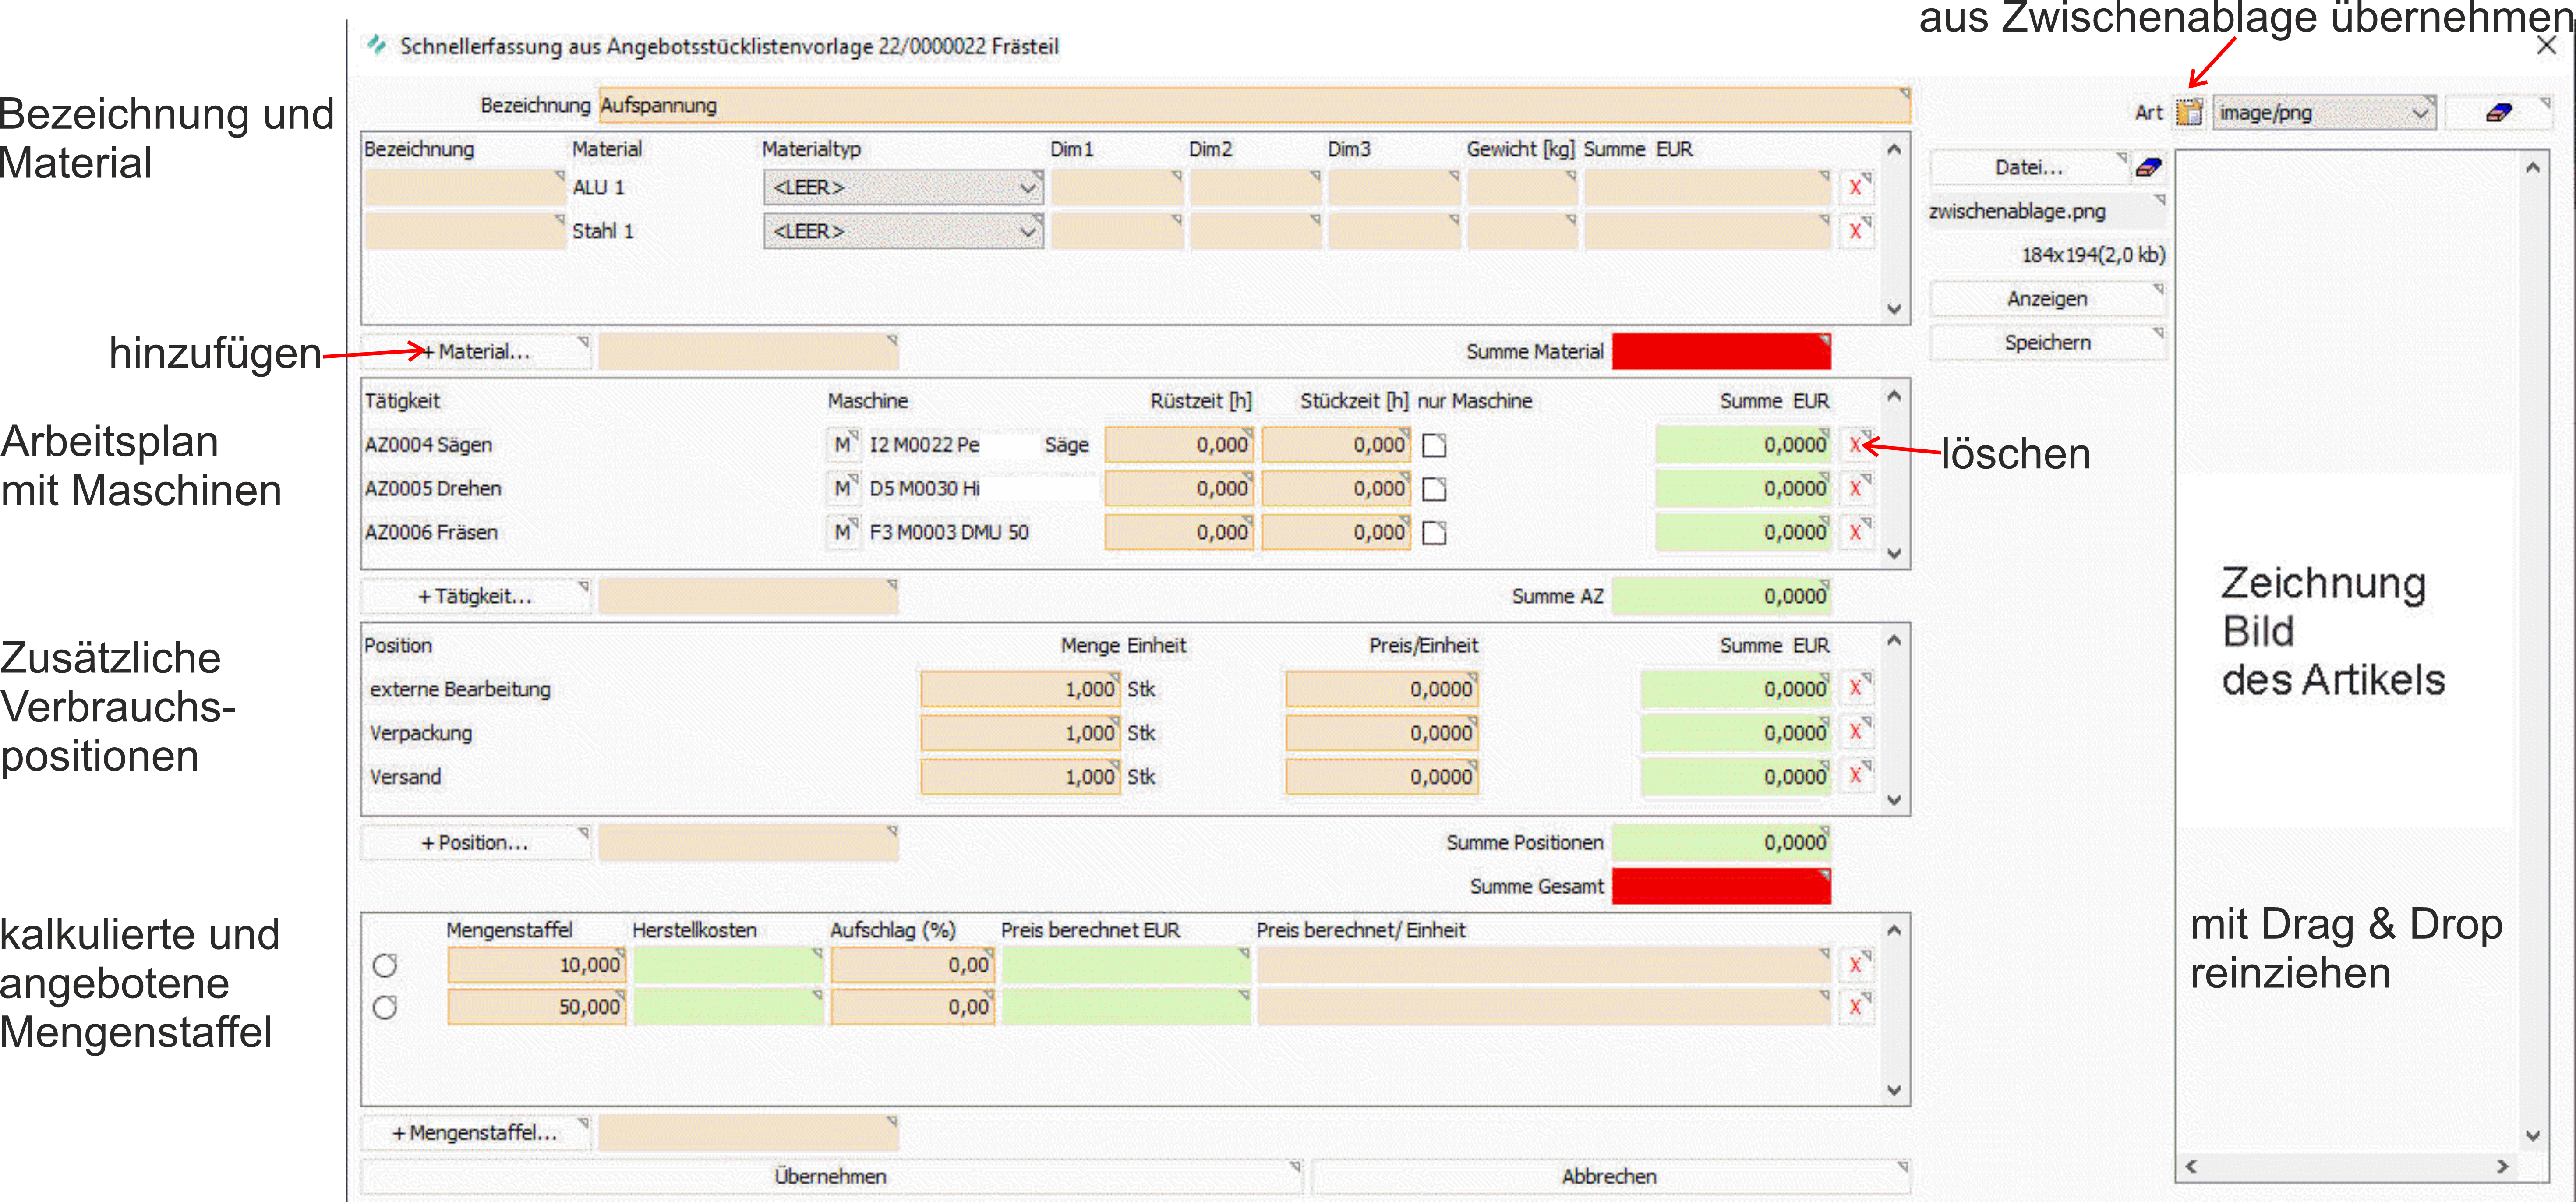Click the + Material... button
This screenshot has width=2576, height=1202.
476,352
